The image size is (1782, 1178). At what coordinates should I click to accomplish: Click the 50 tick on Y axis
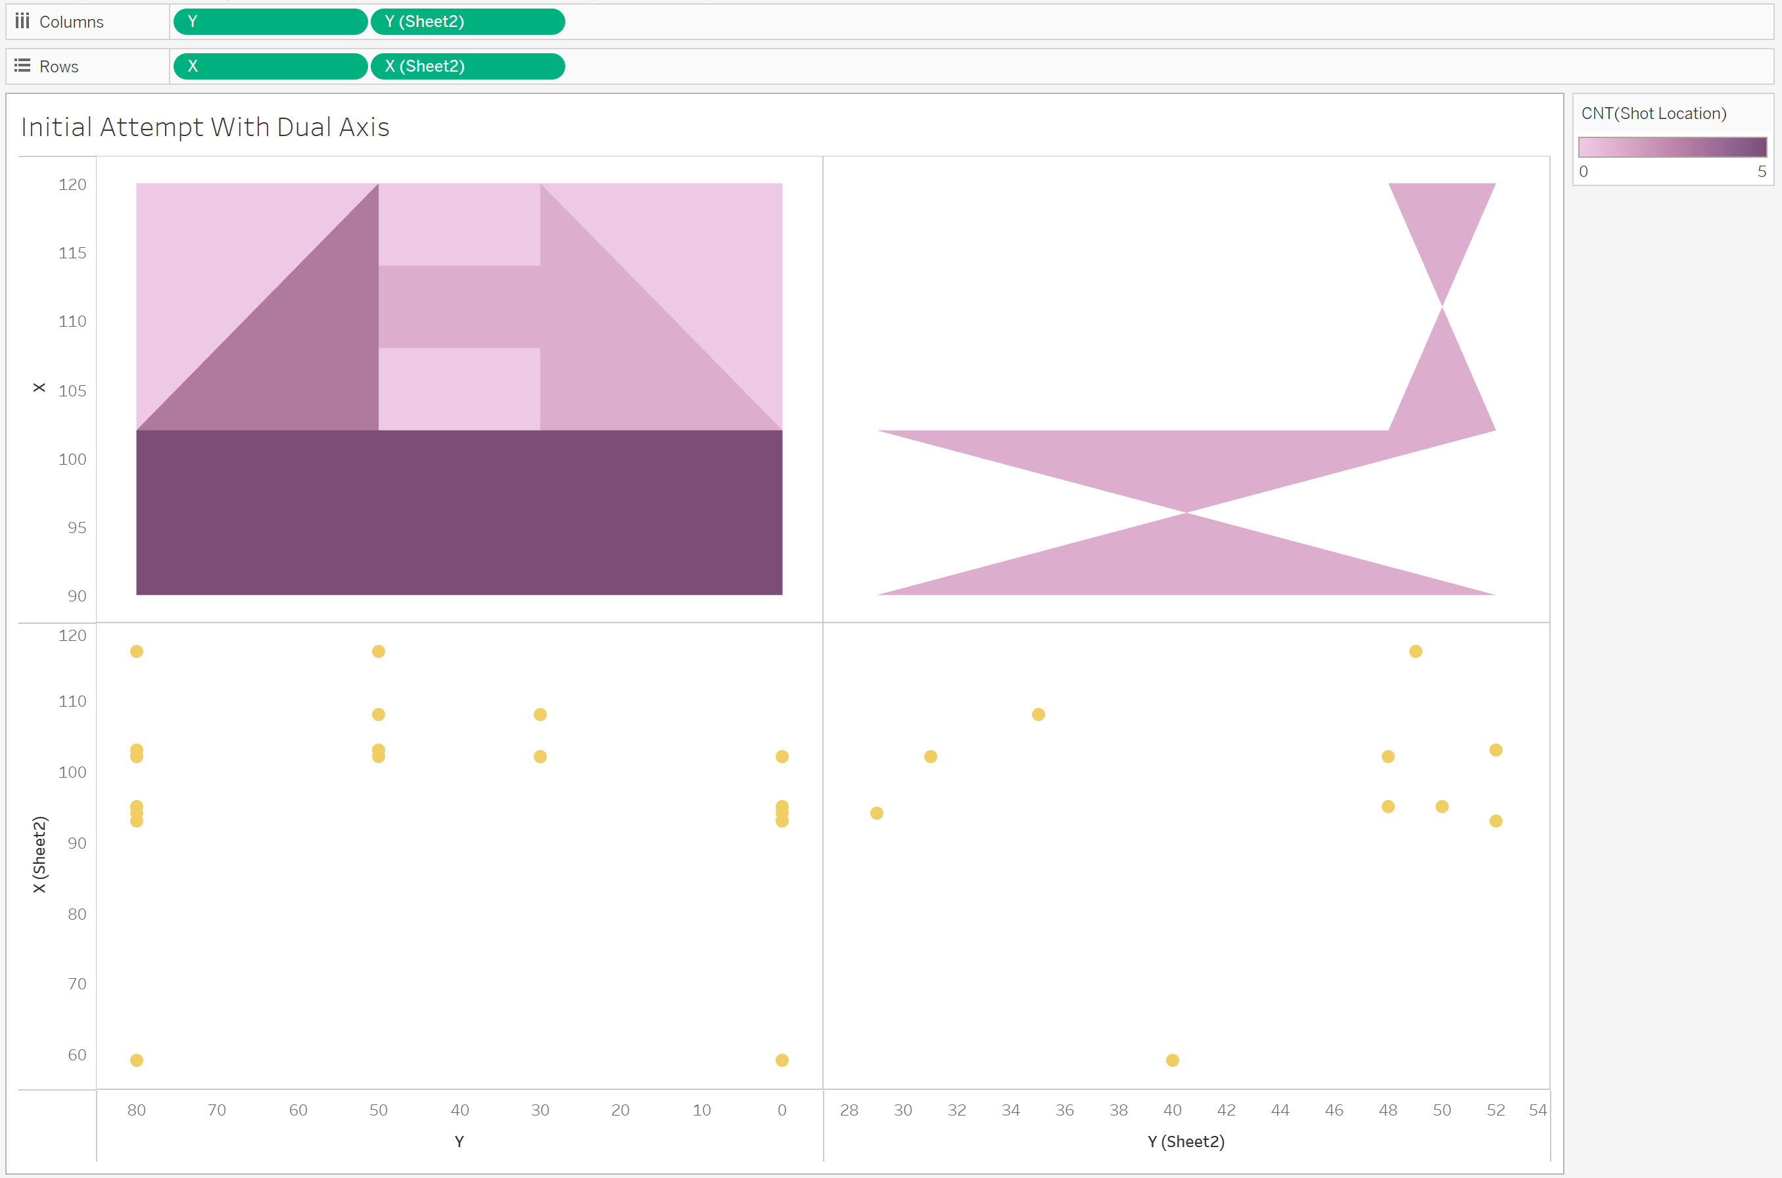point(379,1110)
